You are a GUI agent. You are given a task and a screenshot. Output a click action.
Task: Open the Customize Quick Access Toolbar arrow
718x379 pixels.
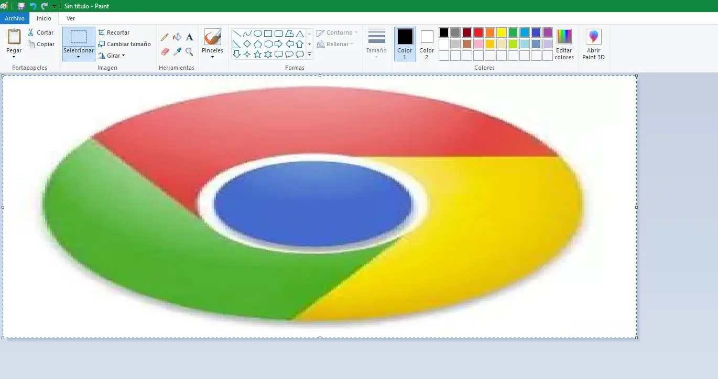coord(54,6)
